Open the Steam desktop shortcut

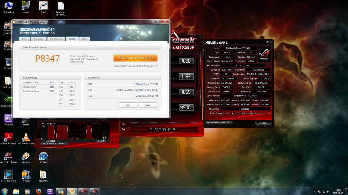pos(26,123)
